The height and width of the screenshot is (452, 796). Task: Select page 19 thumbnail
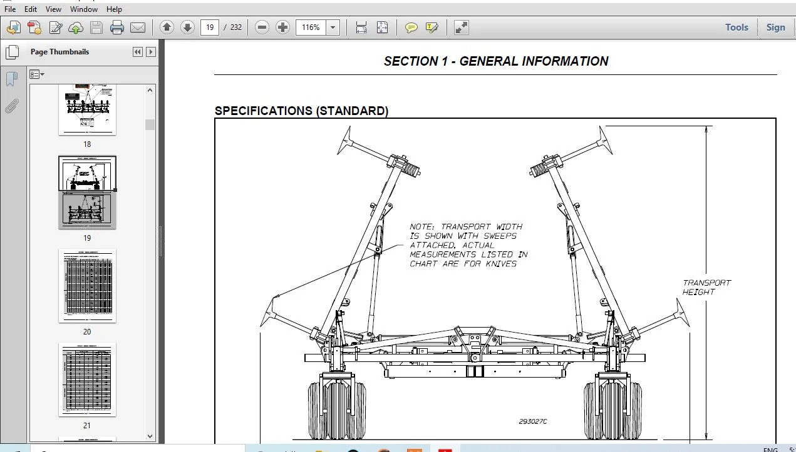87,192
